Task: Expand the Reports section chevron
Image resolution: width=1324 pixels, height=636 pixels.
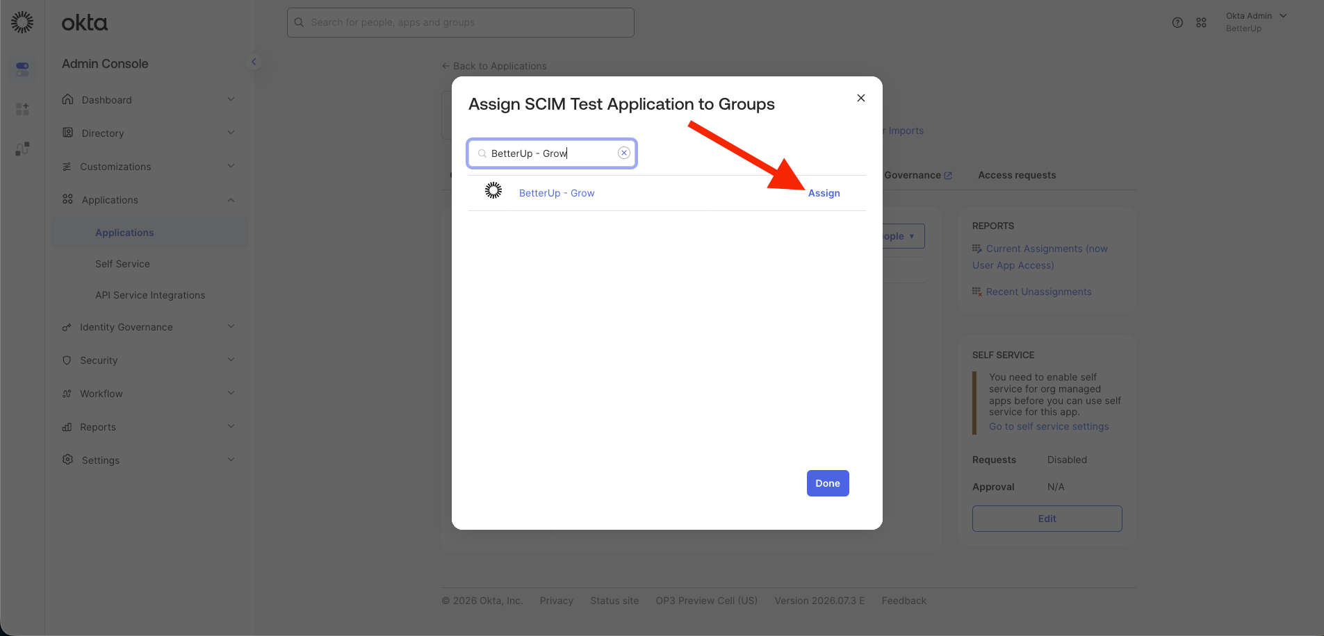Action: 231,426
